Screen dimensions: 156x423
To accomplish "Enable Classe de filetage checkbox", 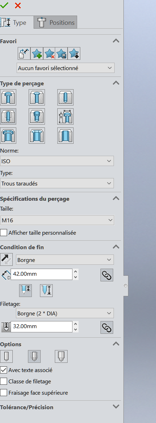I will (4, 382).
